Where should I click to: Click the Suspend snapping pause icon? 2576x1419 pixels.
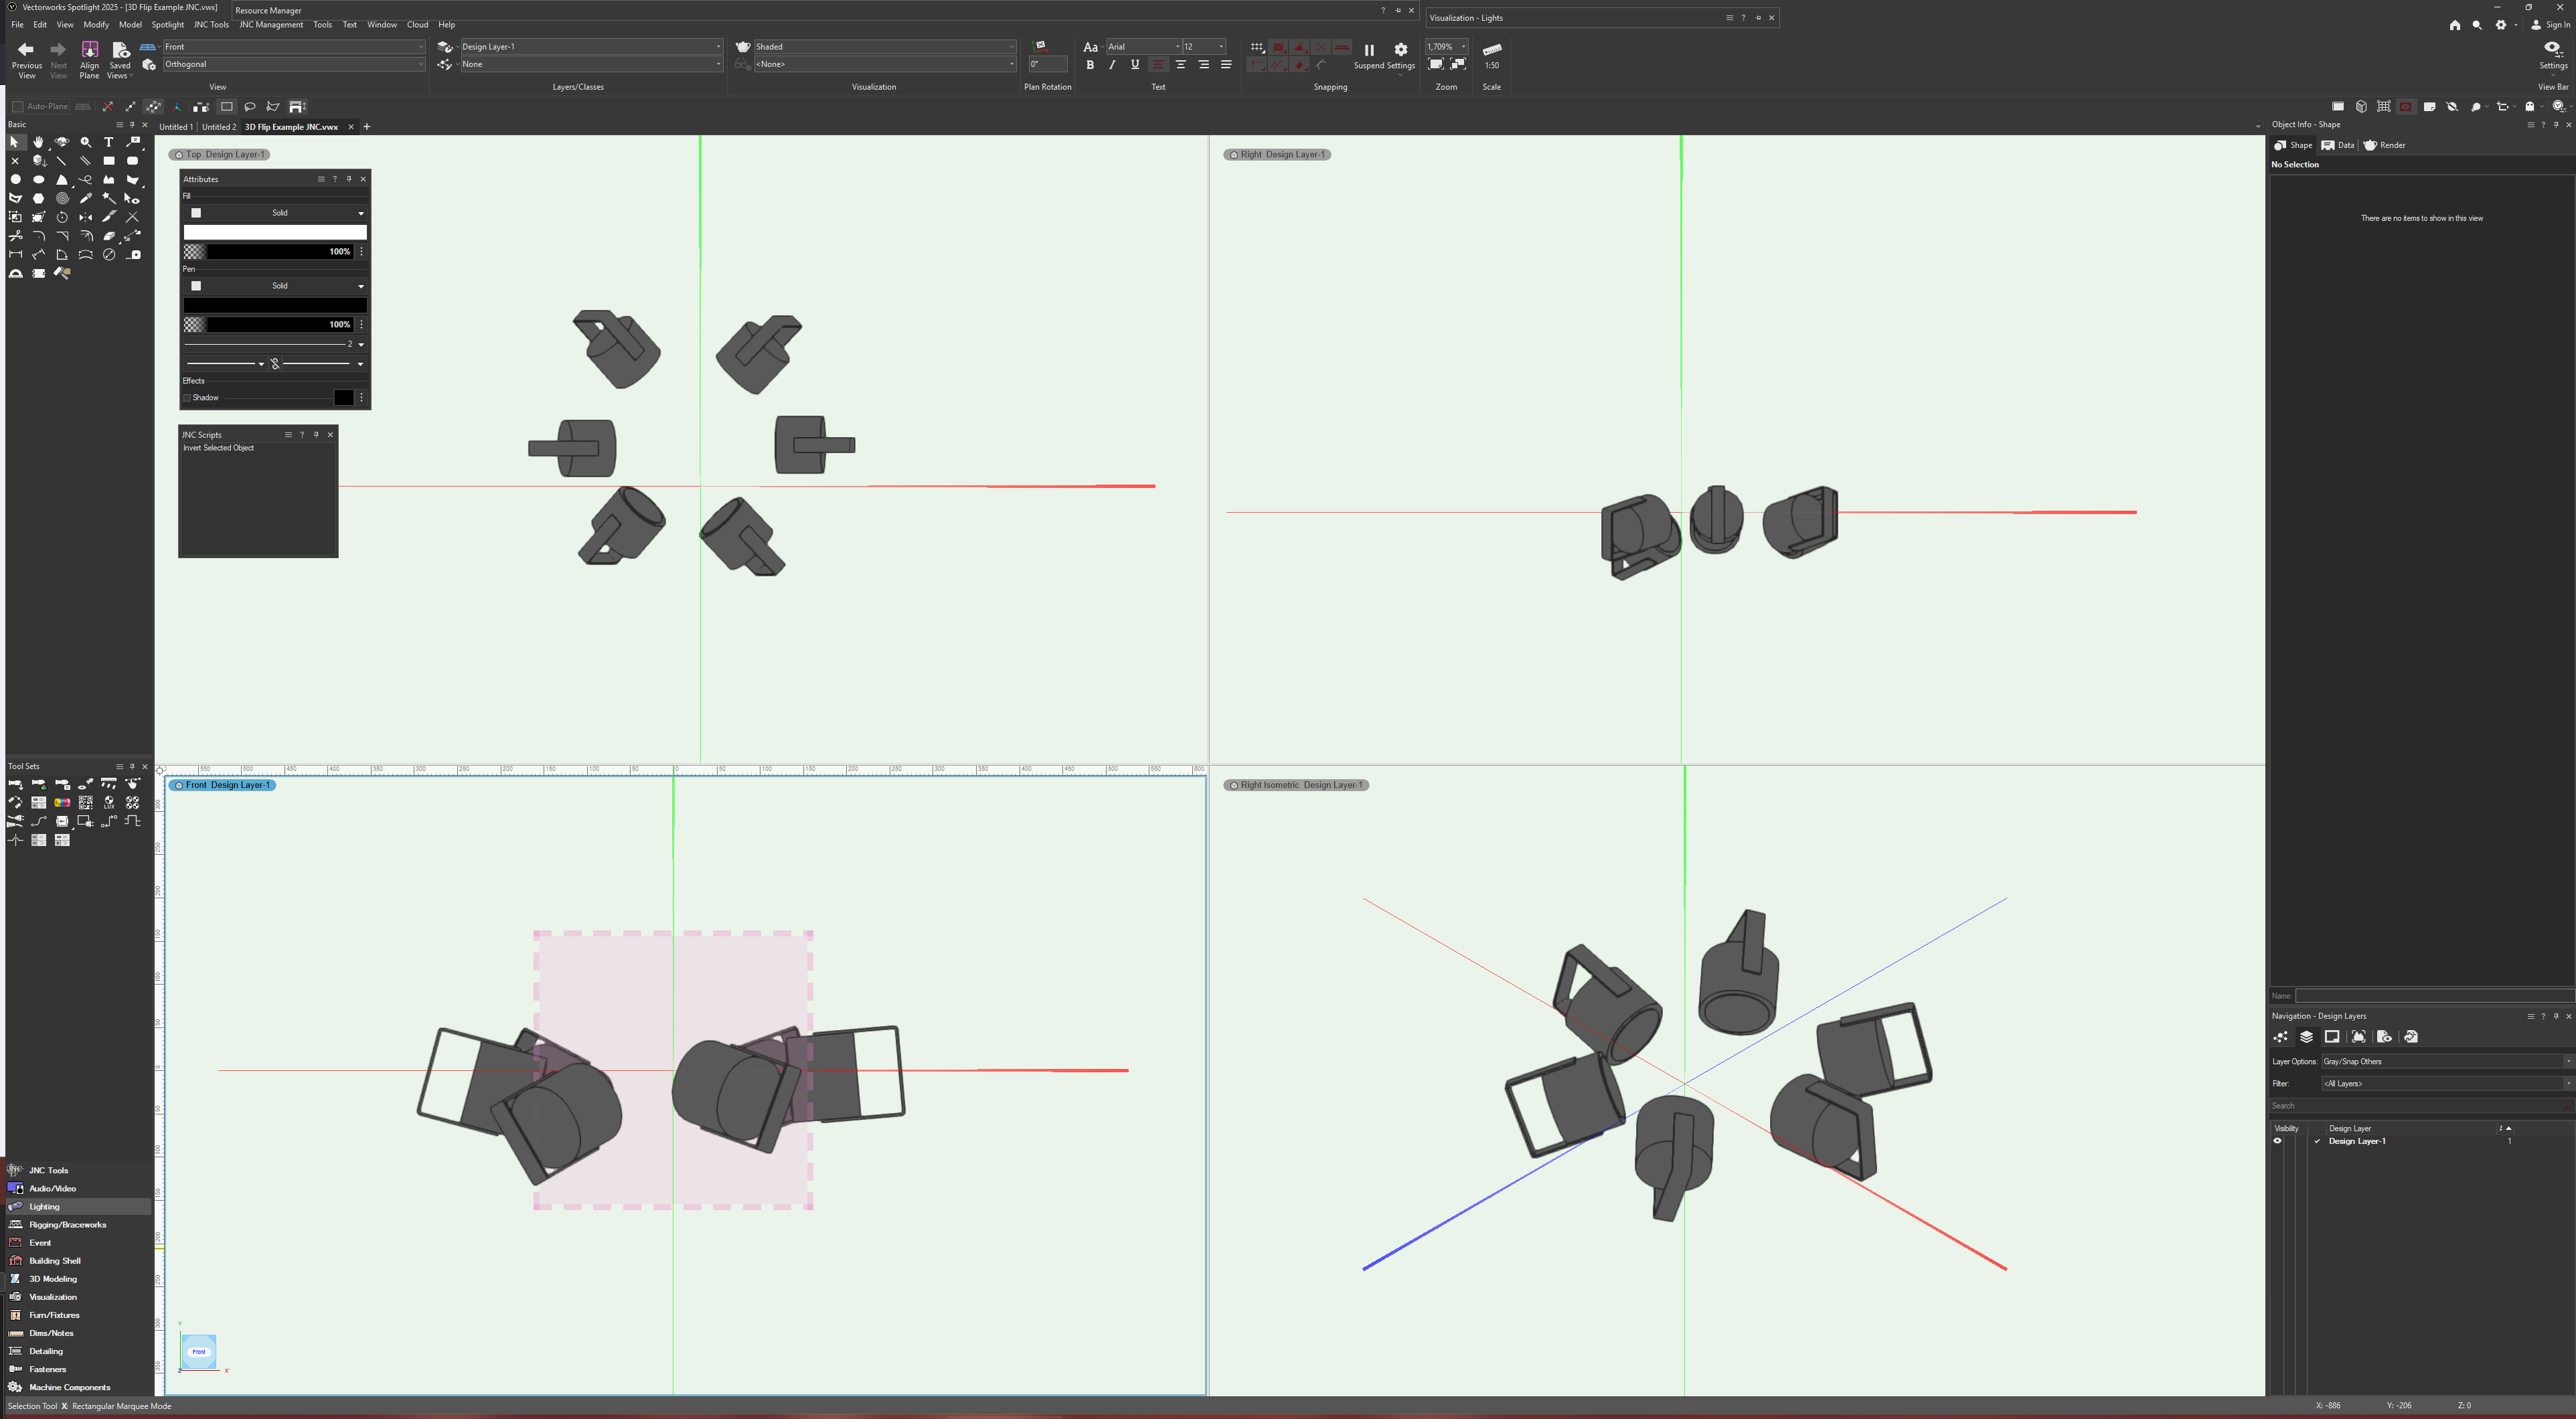coord(1369,50)
